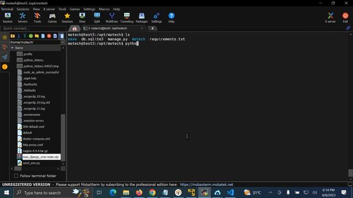
Task: Select http-proxy.conf in file list
Action: point(33,145)
